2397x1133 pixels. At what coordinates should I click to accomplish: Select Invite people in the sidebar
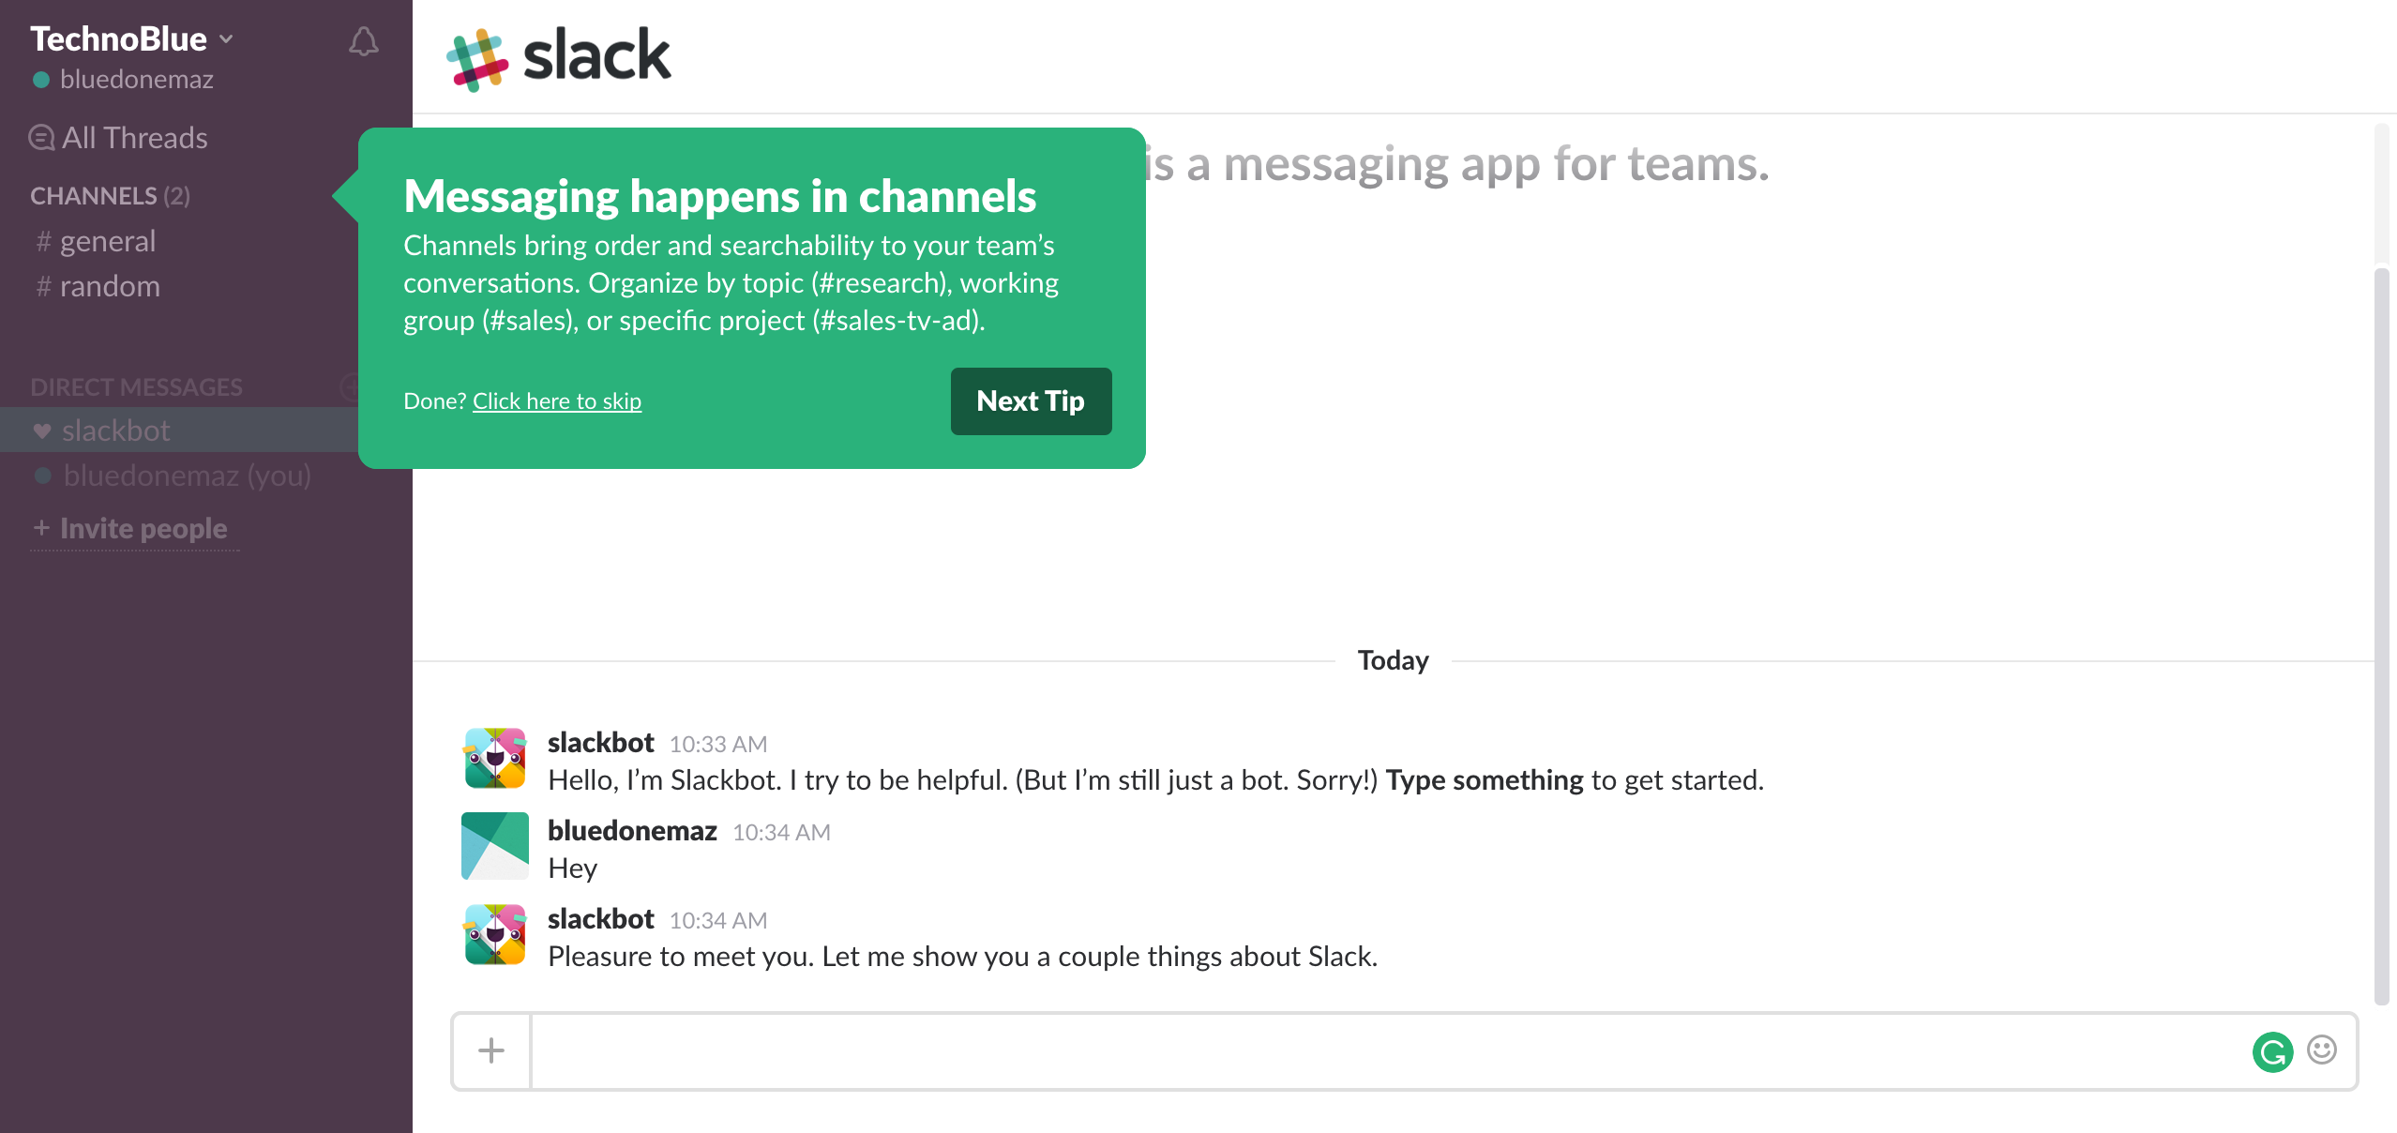pyautogui.click(x=132, y=528)
